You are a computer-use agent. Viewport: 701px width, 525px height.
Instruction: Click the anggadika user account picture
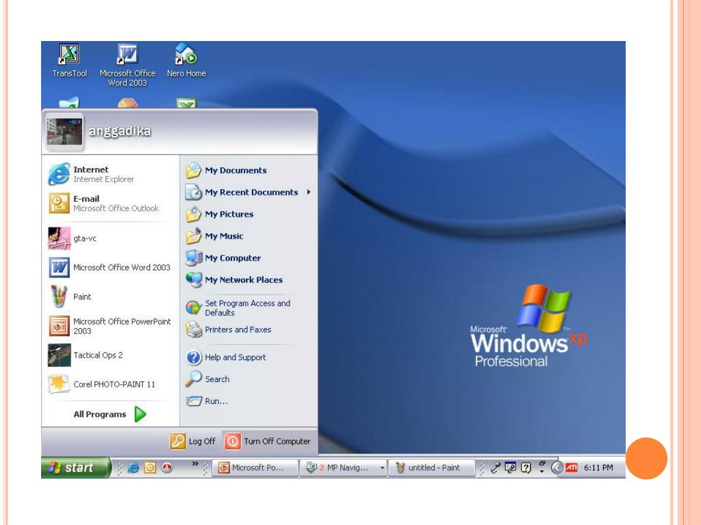65,131
